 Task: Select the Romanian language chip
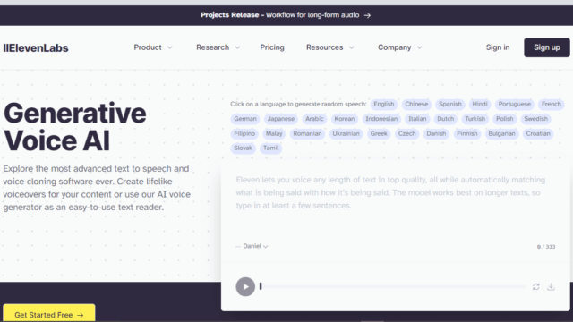(307, 133)
